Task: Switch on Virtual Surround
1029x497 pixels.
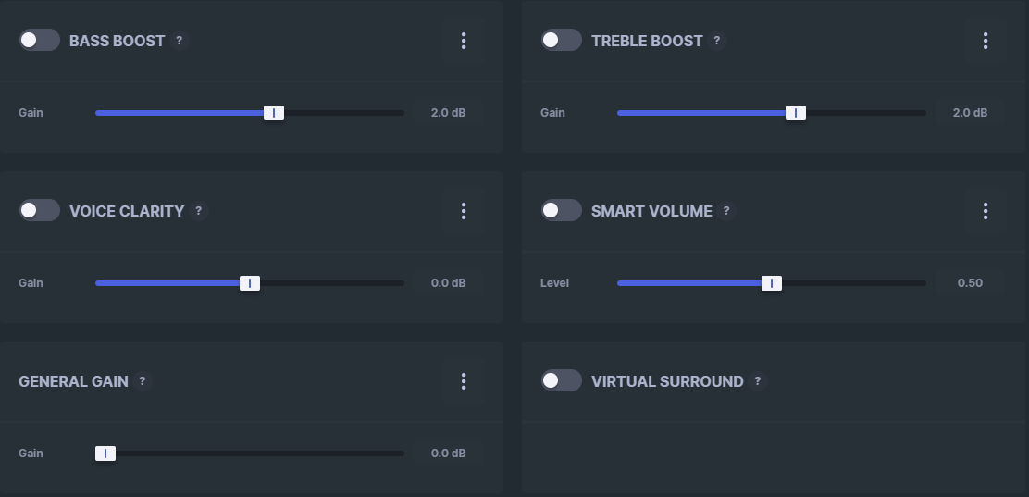Action: [562, 381]
